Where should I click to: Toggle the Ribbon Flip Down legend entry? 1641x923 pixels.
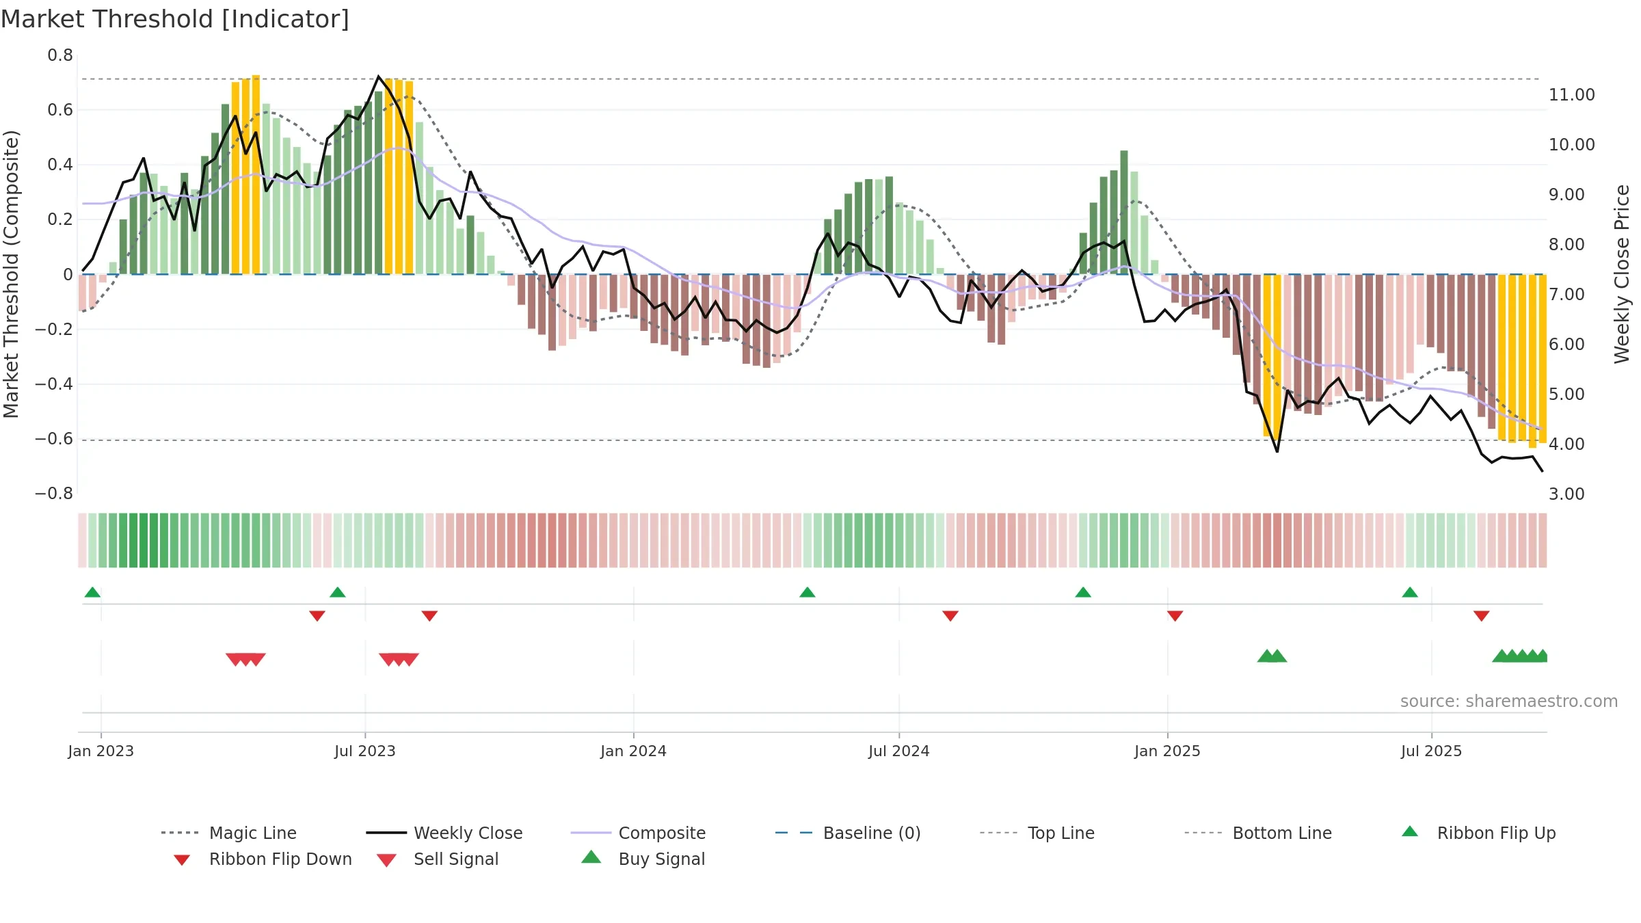263,859
